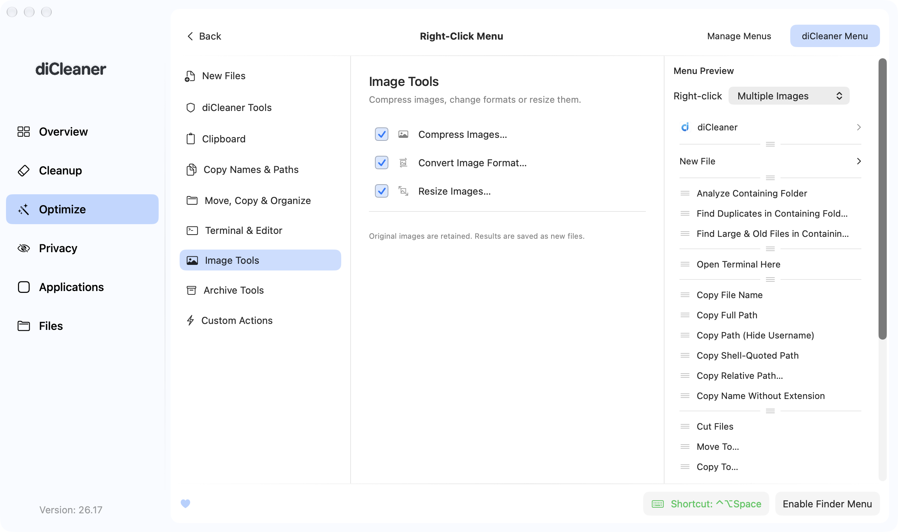Click the Custom Actions lightning bolt icon
The width and height of the screenshot is (898, 532).
click(x=190, y=321)
